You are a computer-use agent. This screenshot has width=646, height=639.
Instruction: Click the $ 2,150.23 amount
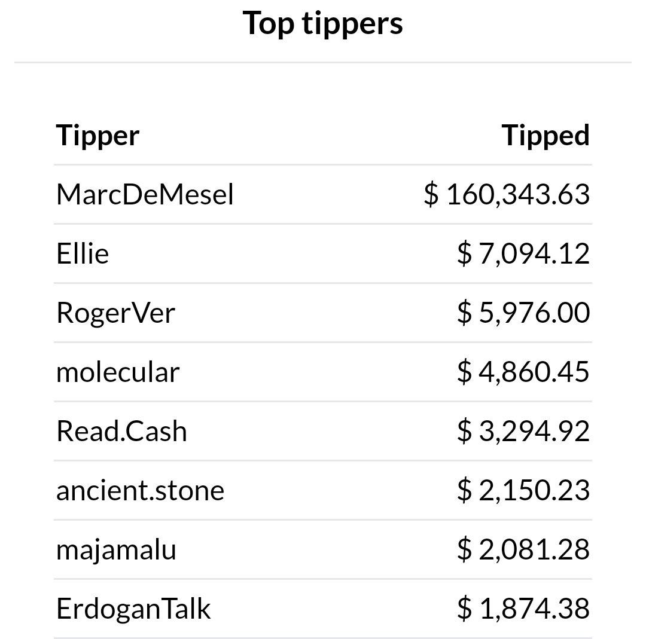click(x=523, y=491)
